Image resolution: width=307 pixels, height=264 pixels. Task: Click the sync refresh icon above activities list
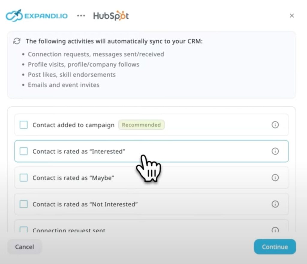16,41
